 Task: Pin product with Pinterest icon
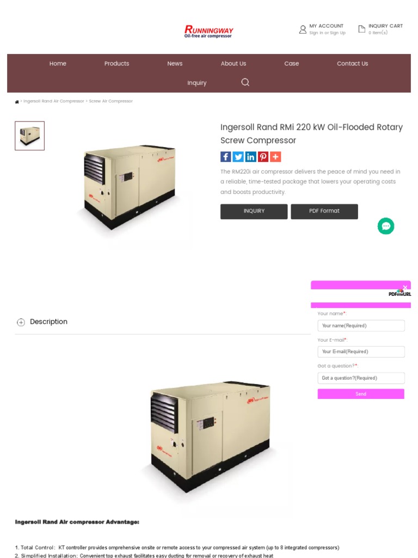(263, 156)
